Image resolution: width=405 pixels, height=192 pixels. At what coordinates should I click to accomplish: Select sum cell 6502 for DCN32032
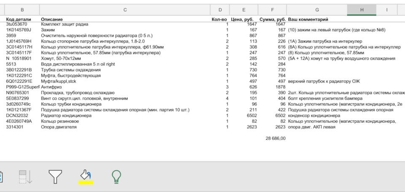coord(280,116)
